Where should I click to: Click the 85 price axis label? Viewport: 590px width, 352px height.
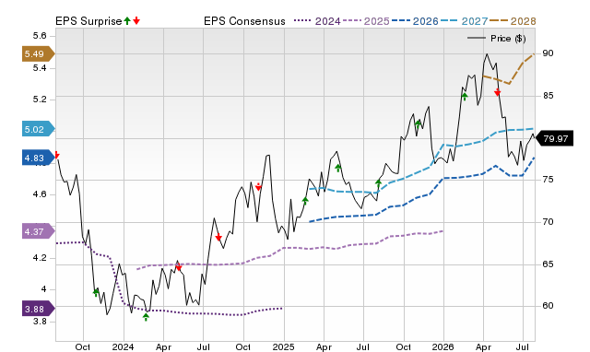[x=548, y=96]
